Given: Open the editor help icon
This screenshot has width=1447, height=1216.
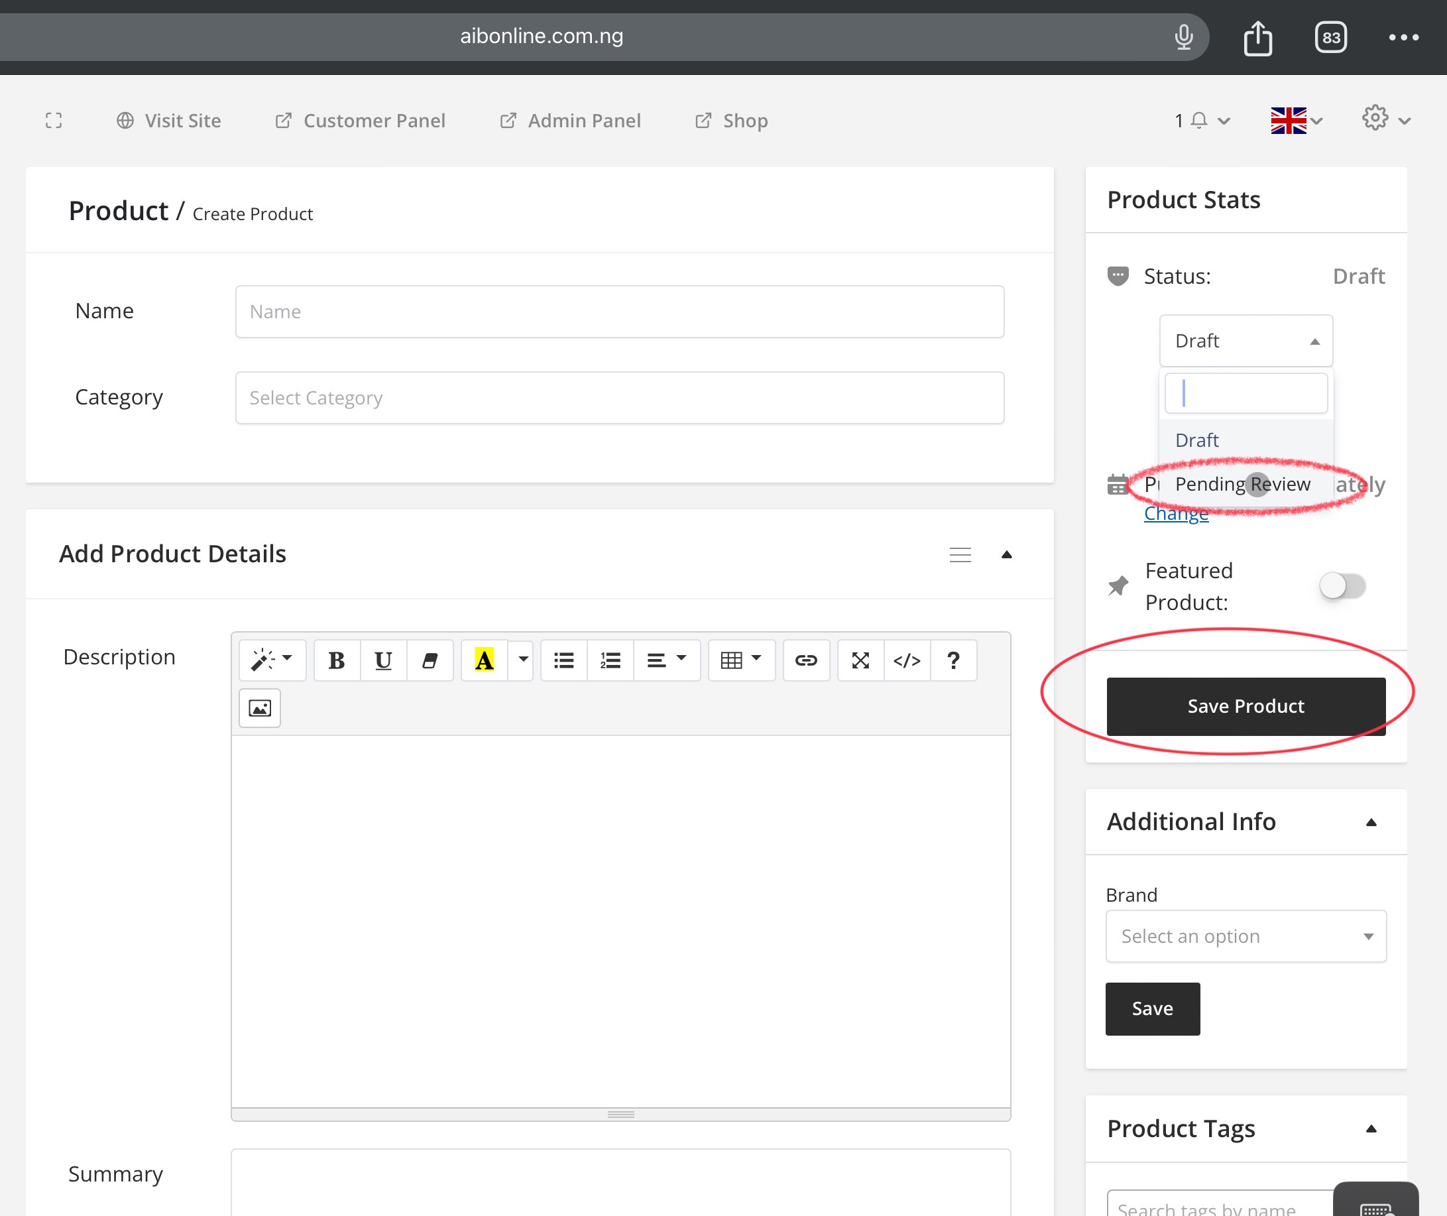Looking at the screenshot, I should click(x=954, y=660).
